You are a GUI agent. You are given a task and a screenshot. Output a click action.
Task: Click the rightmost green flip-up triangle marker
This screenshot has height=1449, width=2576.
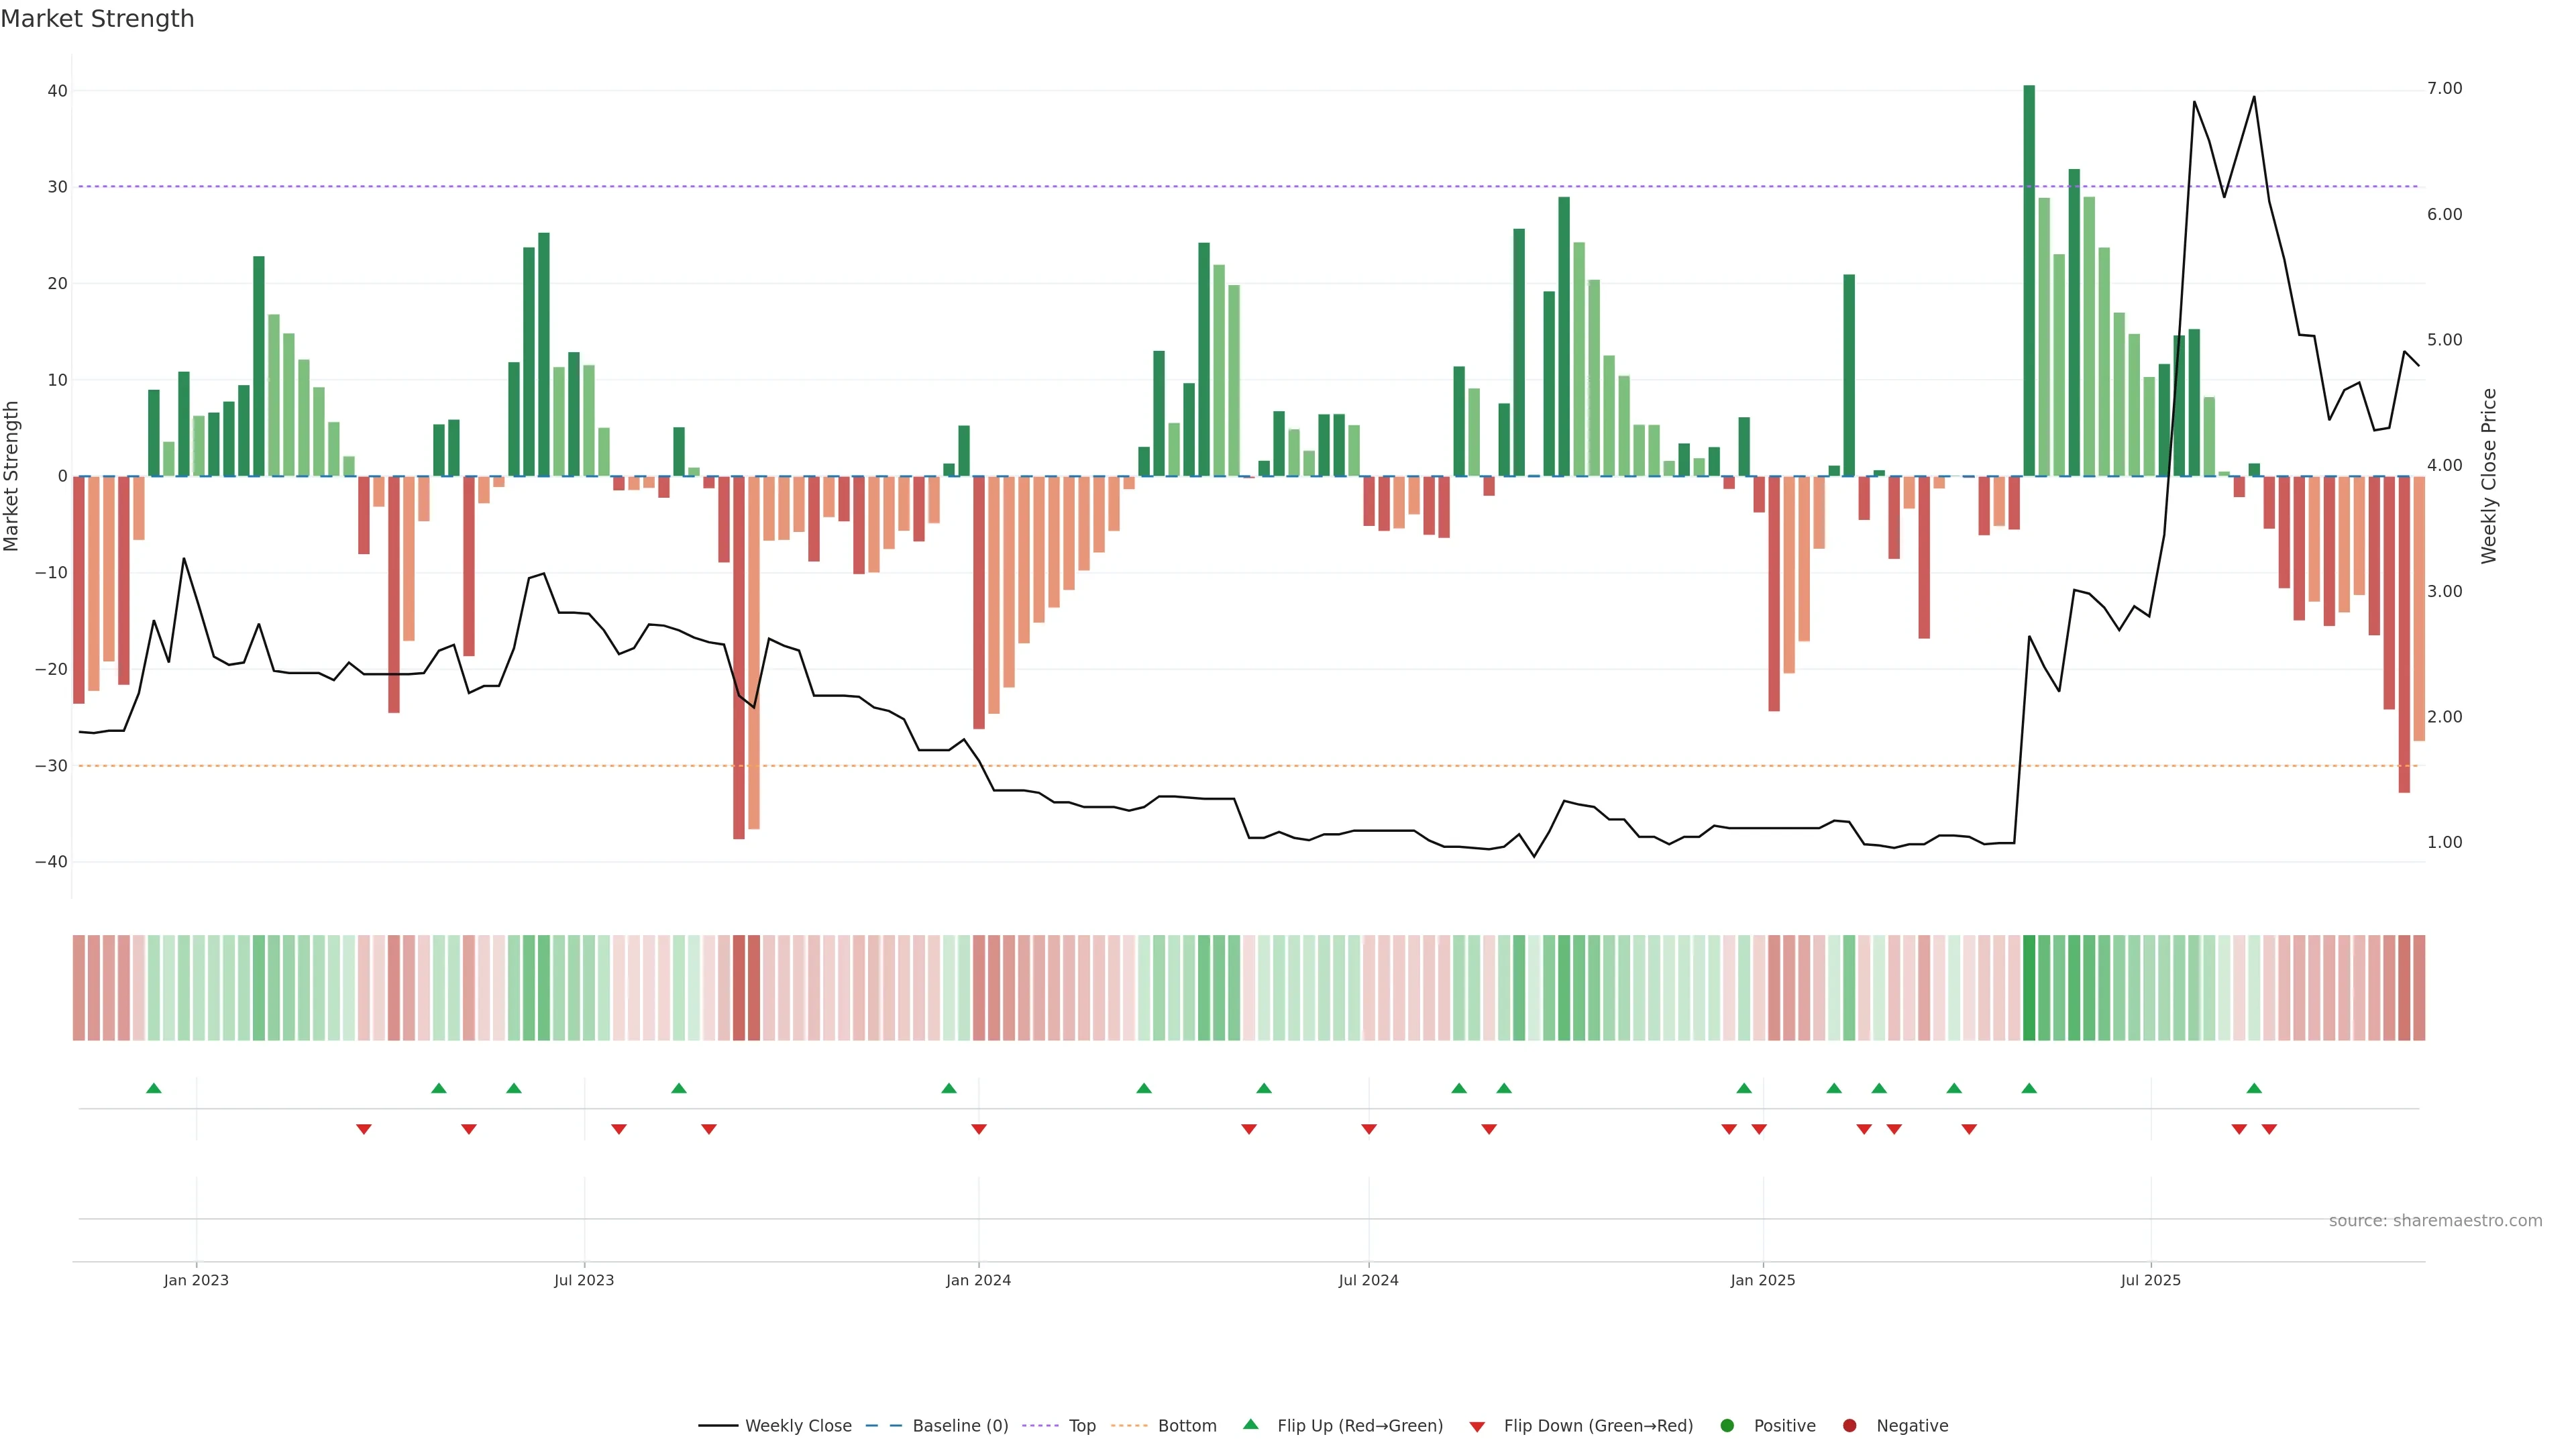(x=2254, y=1088)
